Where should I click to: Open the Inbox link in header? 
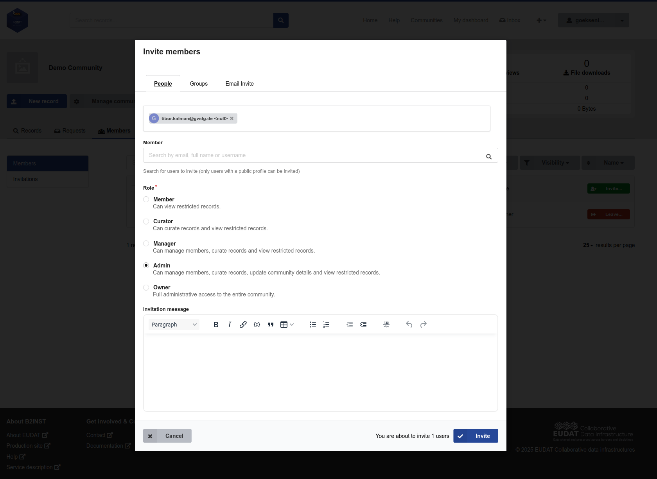pyautogui.click(x=510, y=20)
